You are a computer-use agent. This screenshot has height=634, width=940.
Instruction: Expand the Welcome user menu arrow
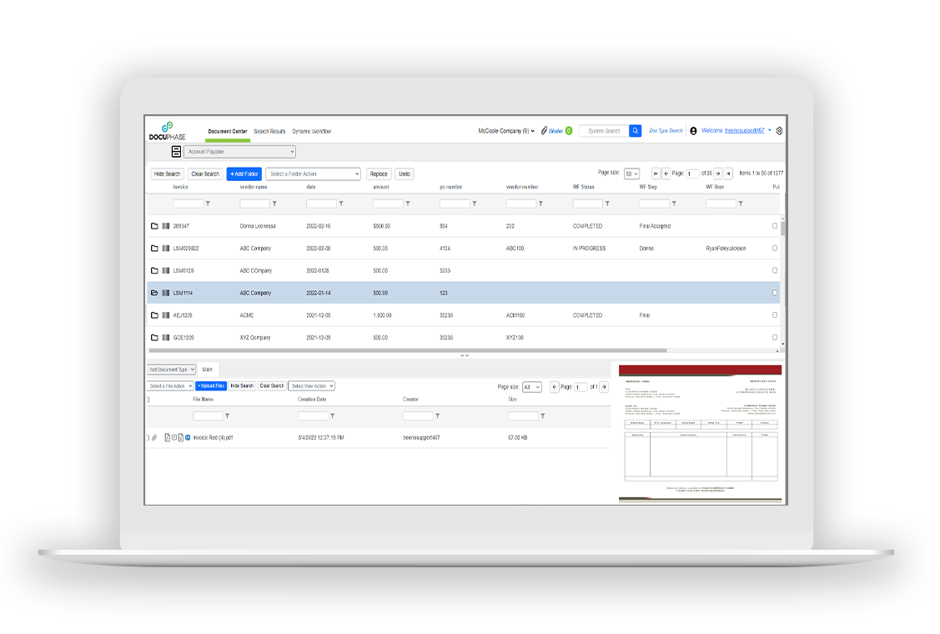coord(770,130)
